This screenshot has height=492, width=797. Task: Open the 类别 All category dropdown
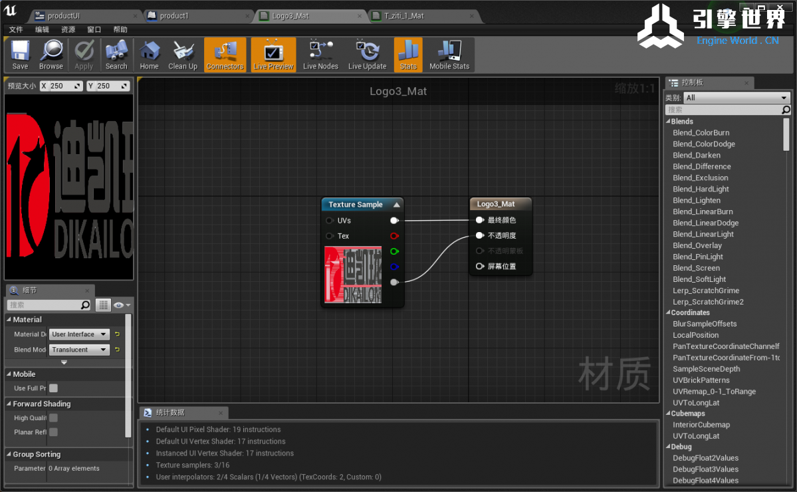(x=737, y=98)
